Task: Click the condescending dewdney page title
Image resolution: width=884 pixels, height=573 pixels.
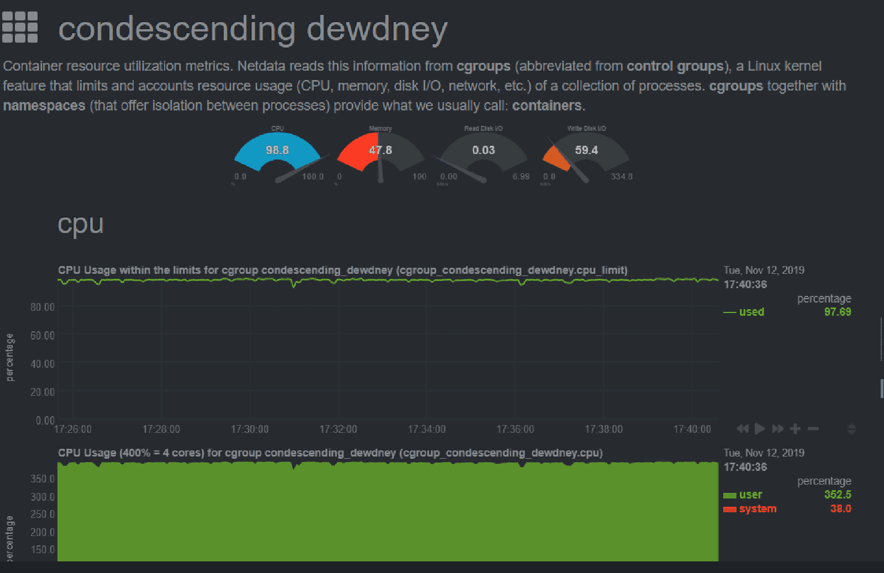Action: pos(252,29)
